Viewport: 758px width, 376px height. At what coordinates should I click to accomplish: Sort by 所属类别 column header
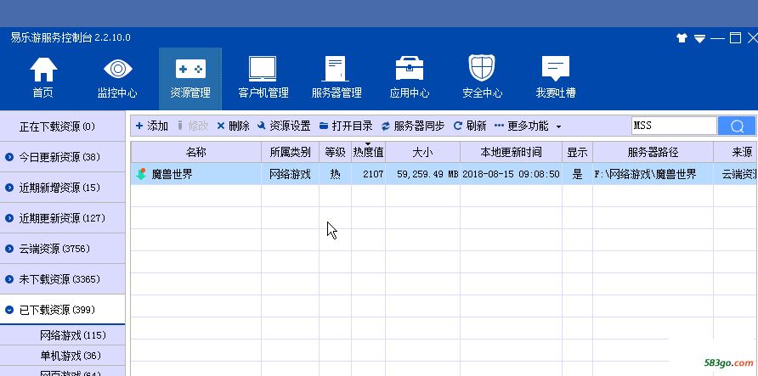[x=290, y=153]
